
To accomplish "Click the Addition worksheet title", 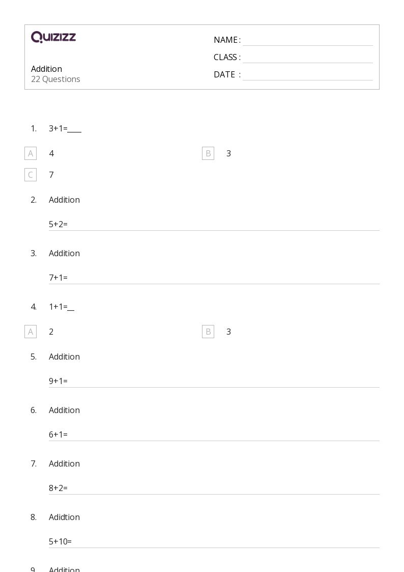I will (x=46, y=69).
